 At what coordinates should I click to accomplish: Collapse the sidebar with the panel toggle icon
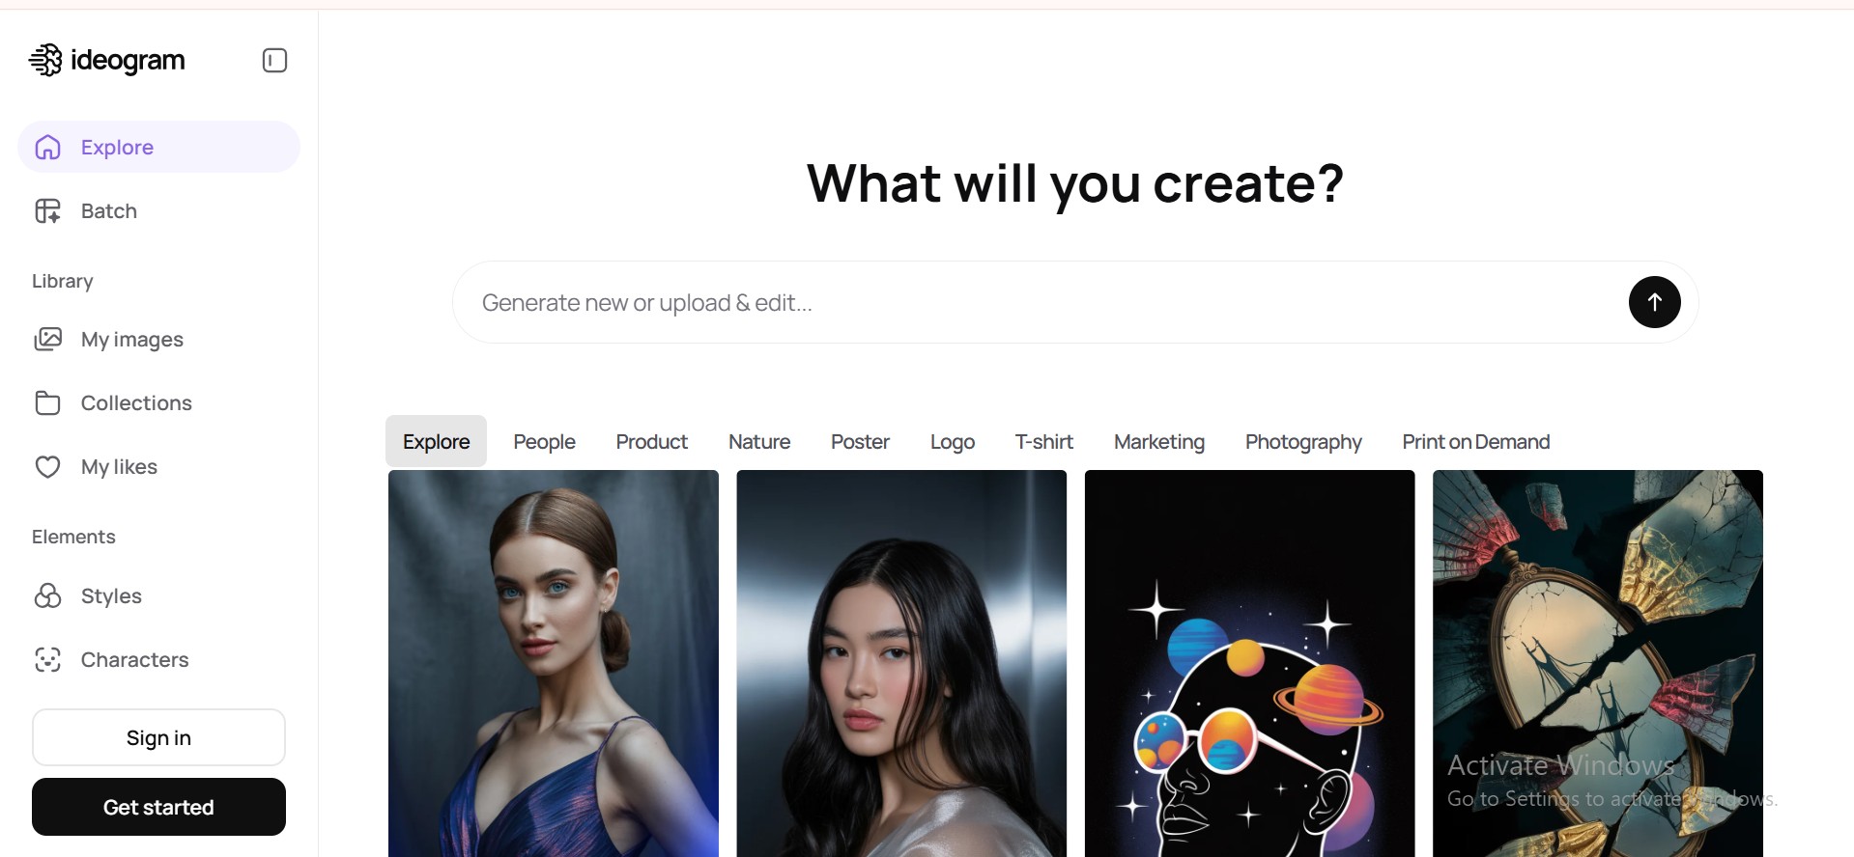pyautogui.click(x=274, y=61)
